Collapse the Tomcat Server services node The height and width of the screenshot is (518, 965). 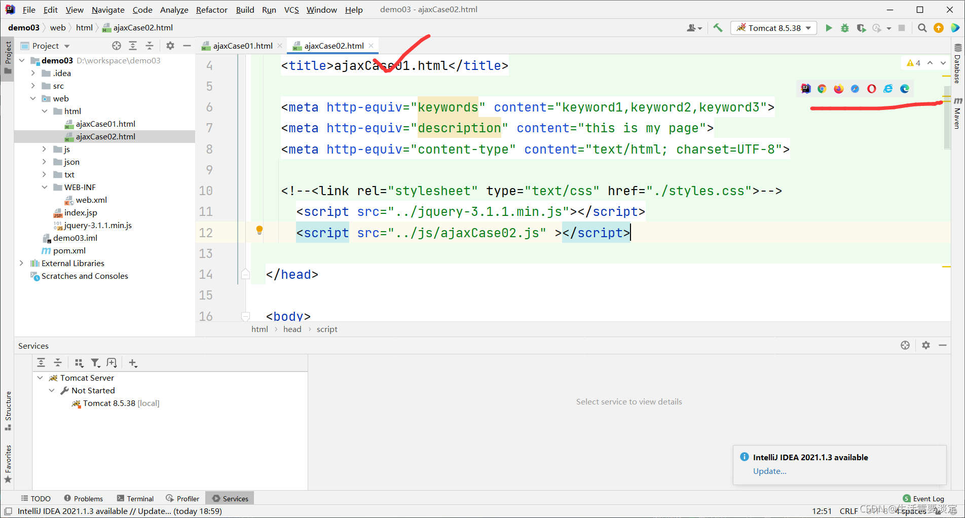[x=40, y=378]
